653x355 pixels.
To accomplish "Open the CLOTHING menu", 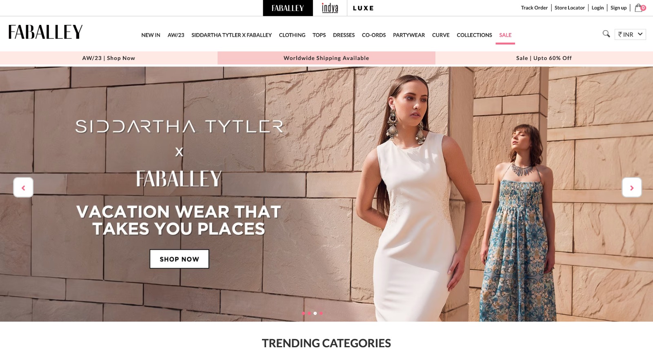I will pos(292,35).
